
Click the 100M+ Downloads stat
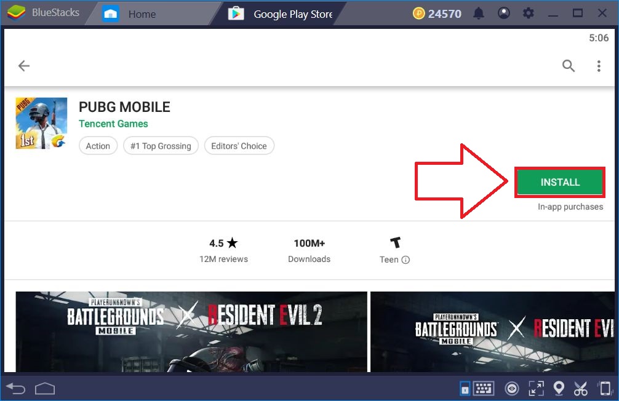pos(309,250)
